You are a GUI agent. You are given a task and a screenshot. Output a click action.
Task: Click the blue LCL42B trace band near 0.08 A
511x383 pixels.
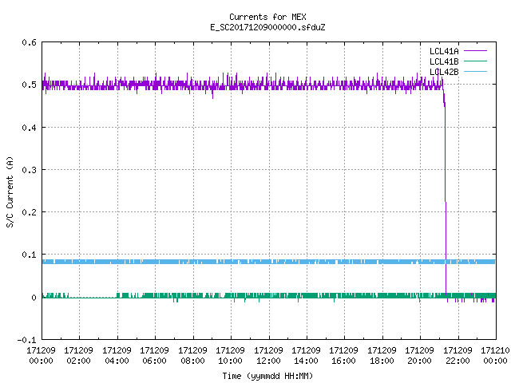(269, 262)
